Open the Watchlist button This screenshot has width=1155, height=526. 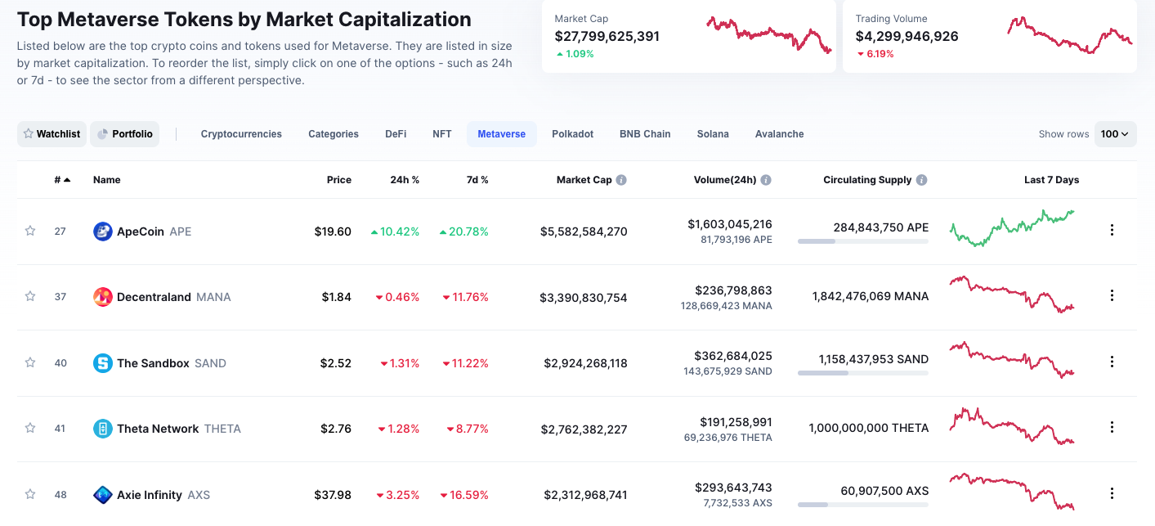[x=51, y=134]
